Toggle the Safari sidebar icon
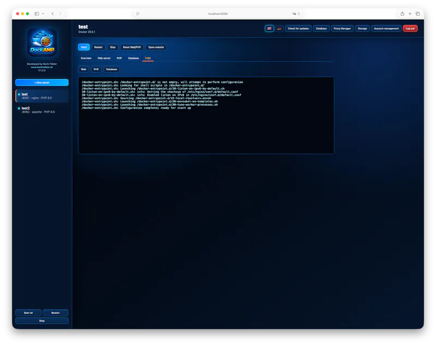 pos(37,14)
